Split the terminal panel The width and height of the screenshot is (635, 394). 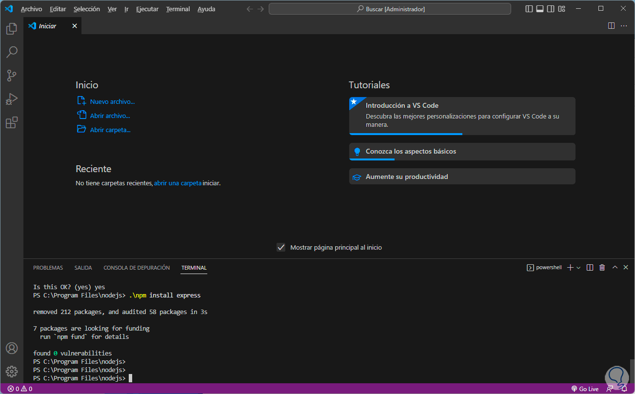590,268
